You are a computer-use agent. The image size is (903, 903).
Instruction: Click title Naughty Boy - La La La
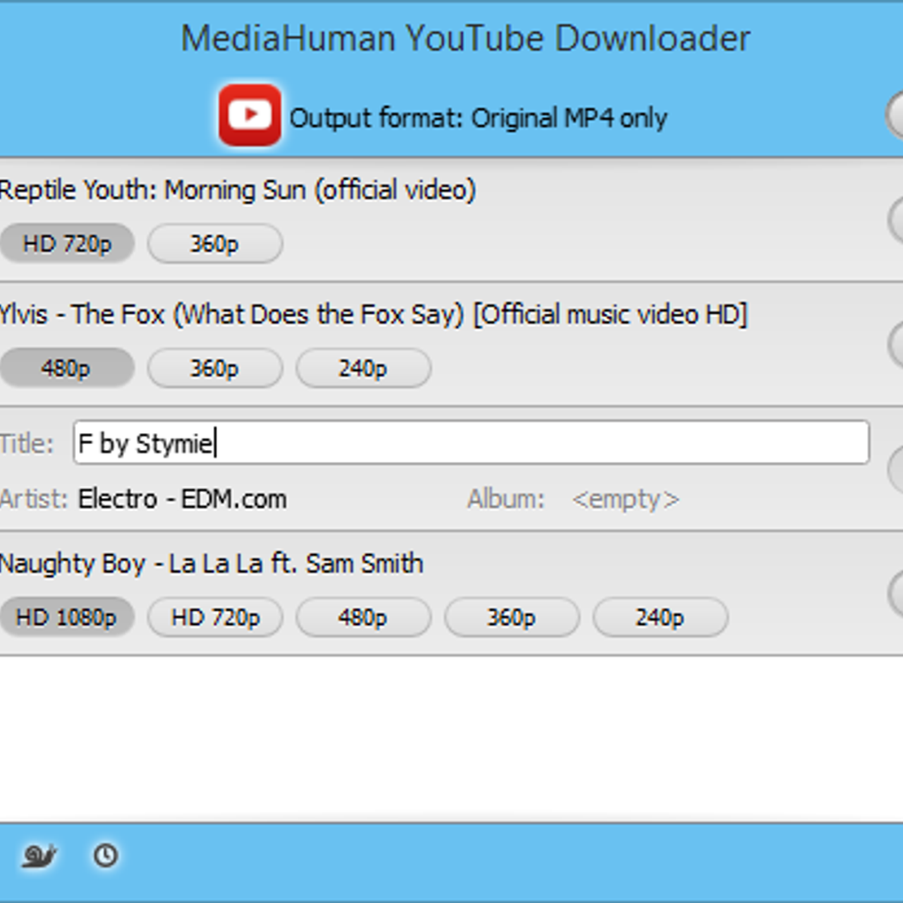coord(211,563)
